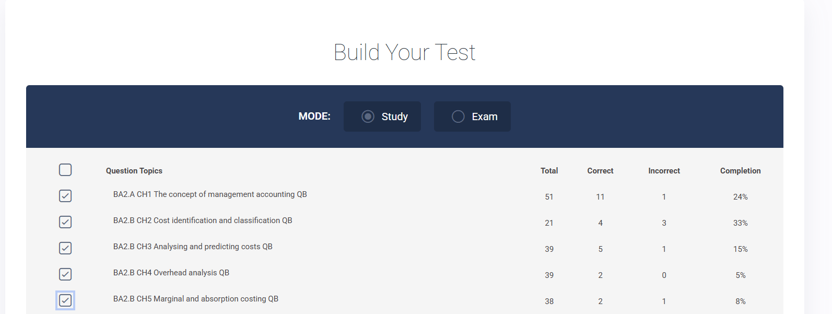
Task: Click BA2.B CH4 Overhead analysis QB
Action: coord(171,273)
